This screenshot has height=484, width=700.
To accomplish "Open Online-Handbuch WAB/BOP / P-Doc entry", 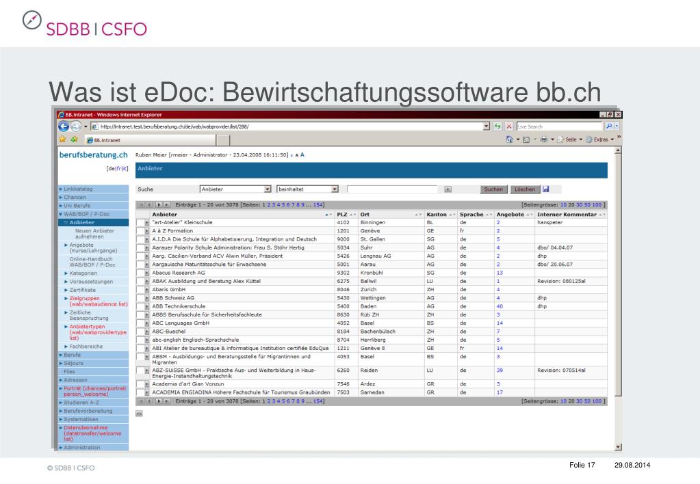I will pos(92,262).
